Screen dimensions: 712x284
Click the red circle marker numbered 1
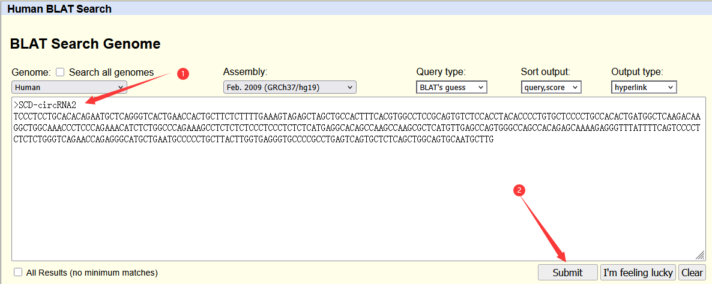184,73
